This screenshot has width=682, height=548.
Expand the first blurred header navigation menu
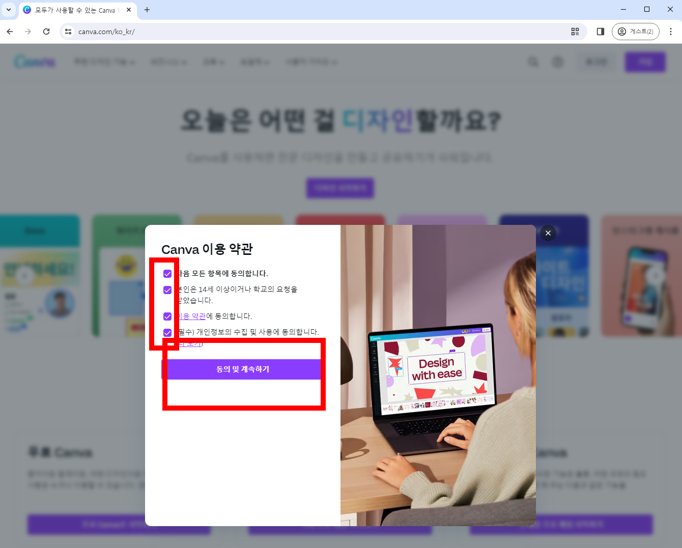click(x=104, y=62)
